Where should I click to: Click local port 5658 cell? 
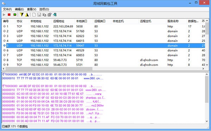tap(79, 26)
